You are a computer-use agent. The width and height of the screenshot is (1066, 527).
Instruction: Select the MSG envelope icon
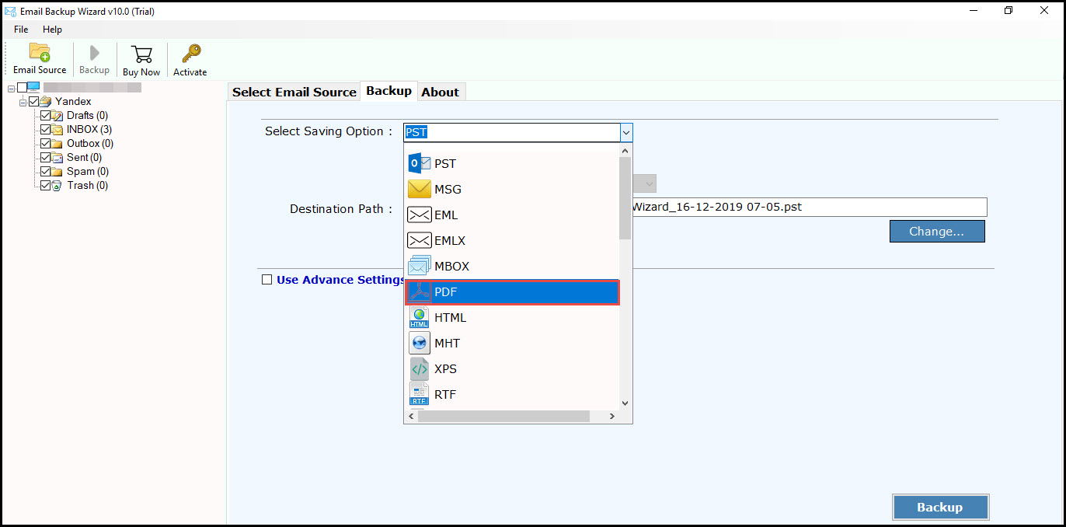pyautogui.click(x=420, y=189)
